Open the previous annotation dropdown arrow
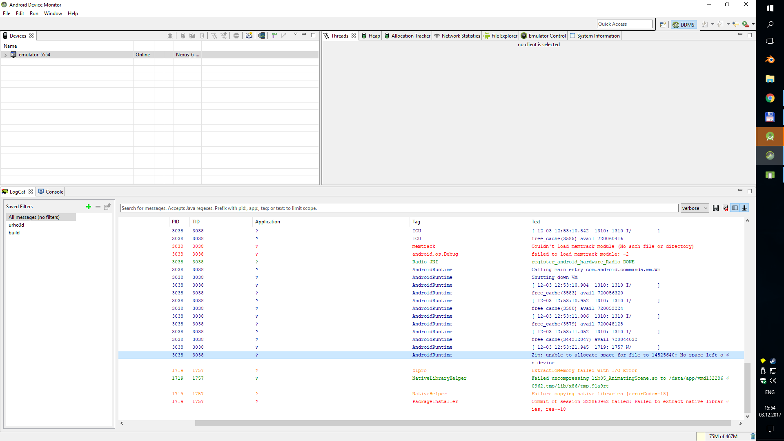Image resolution: width=784 pixels, height=441 pixels. [x=728, y=24]
